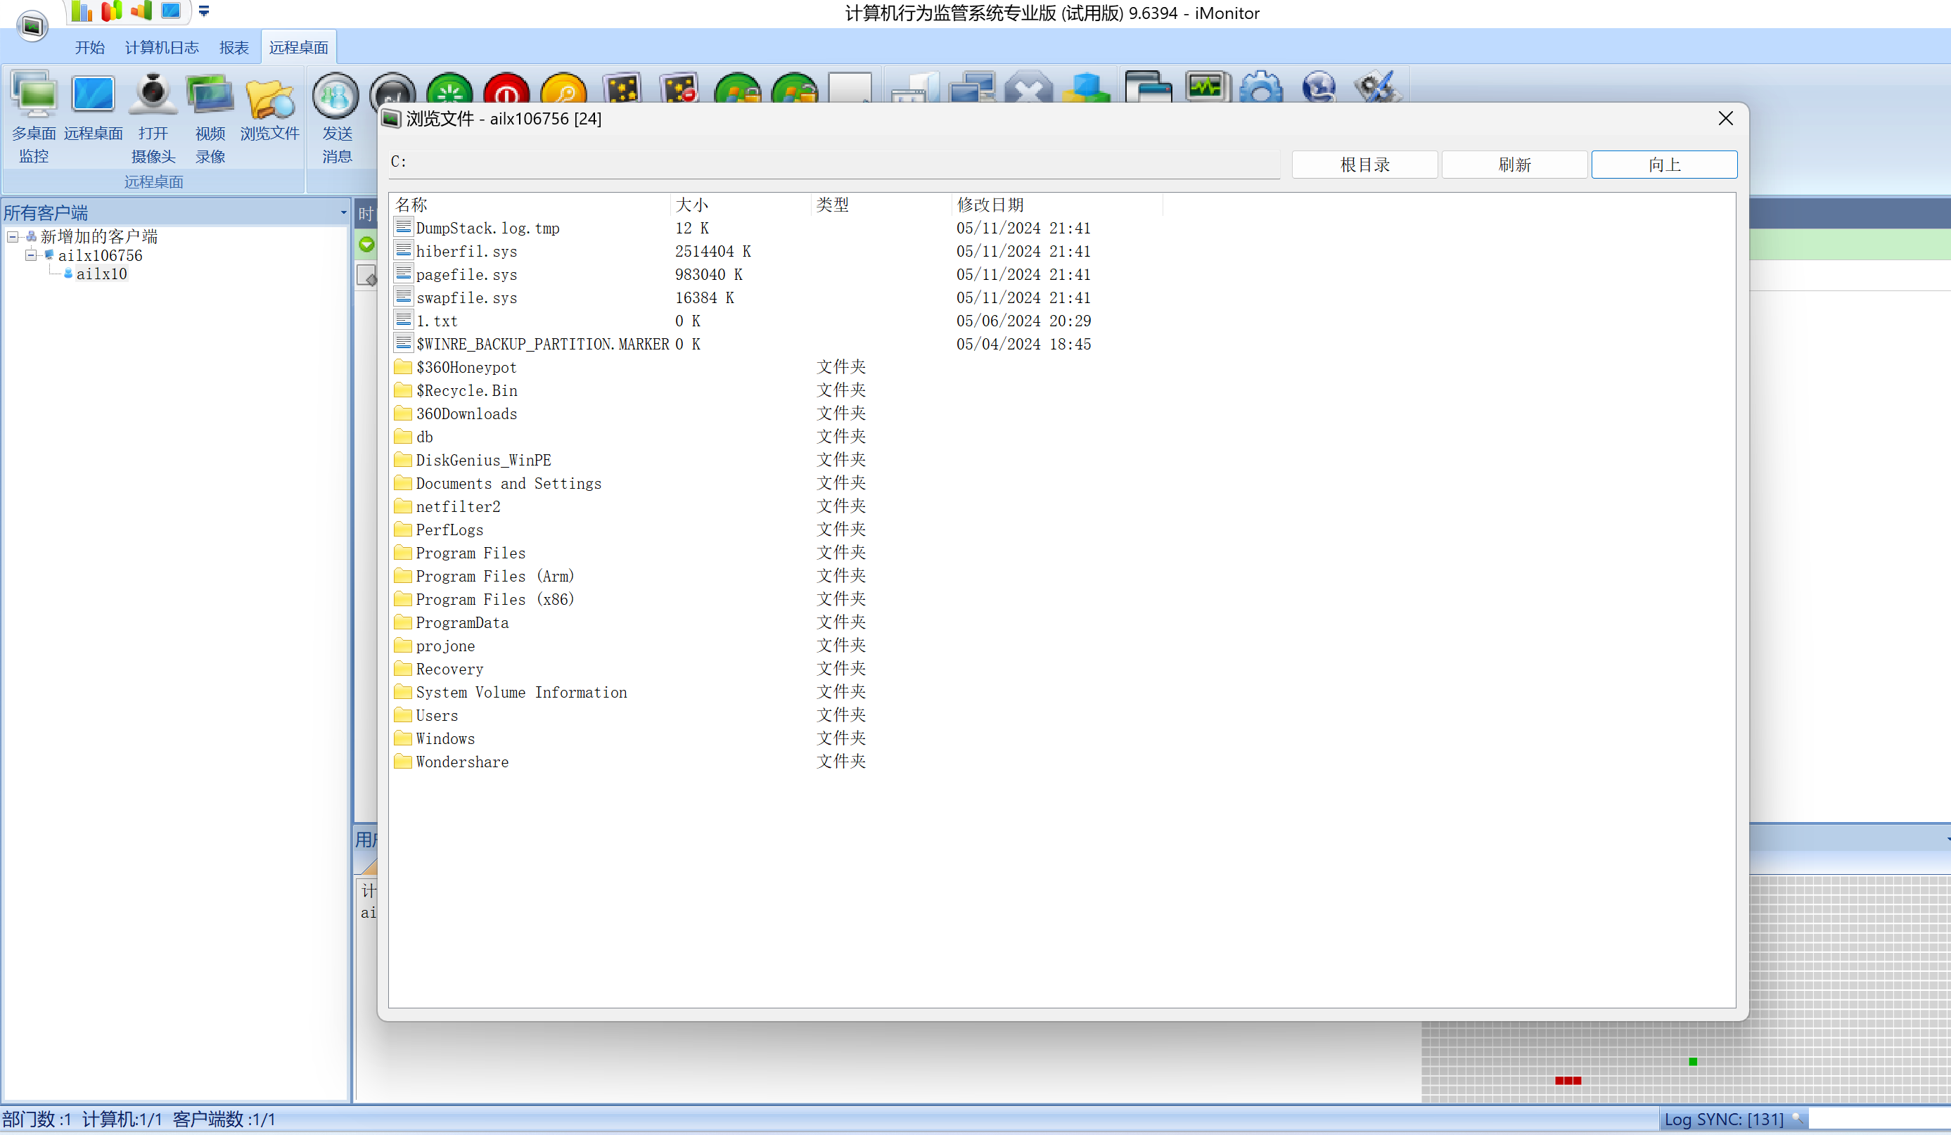
Task: Collapse the 新增加的客户端 tree node
Action: click(13, 237)
